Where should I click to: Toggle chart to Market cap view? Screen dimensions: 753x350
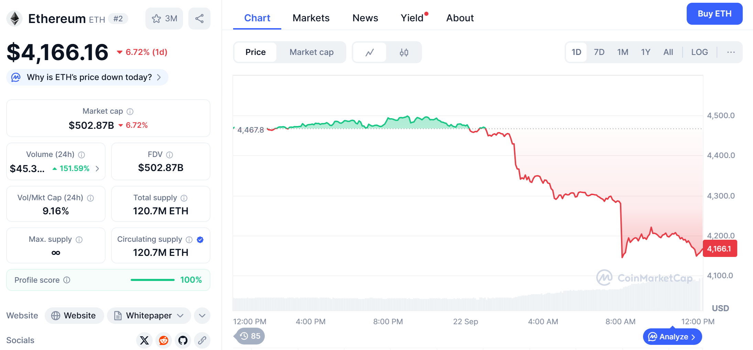point(311,52)
